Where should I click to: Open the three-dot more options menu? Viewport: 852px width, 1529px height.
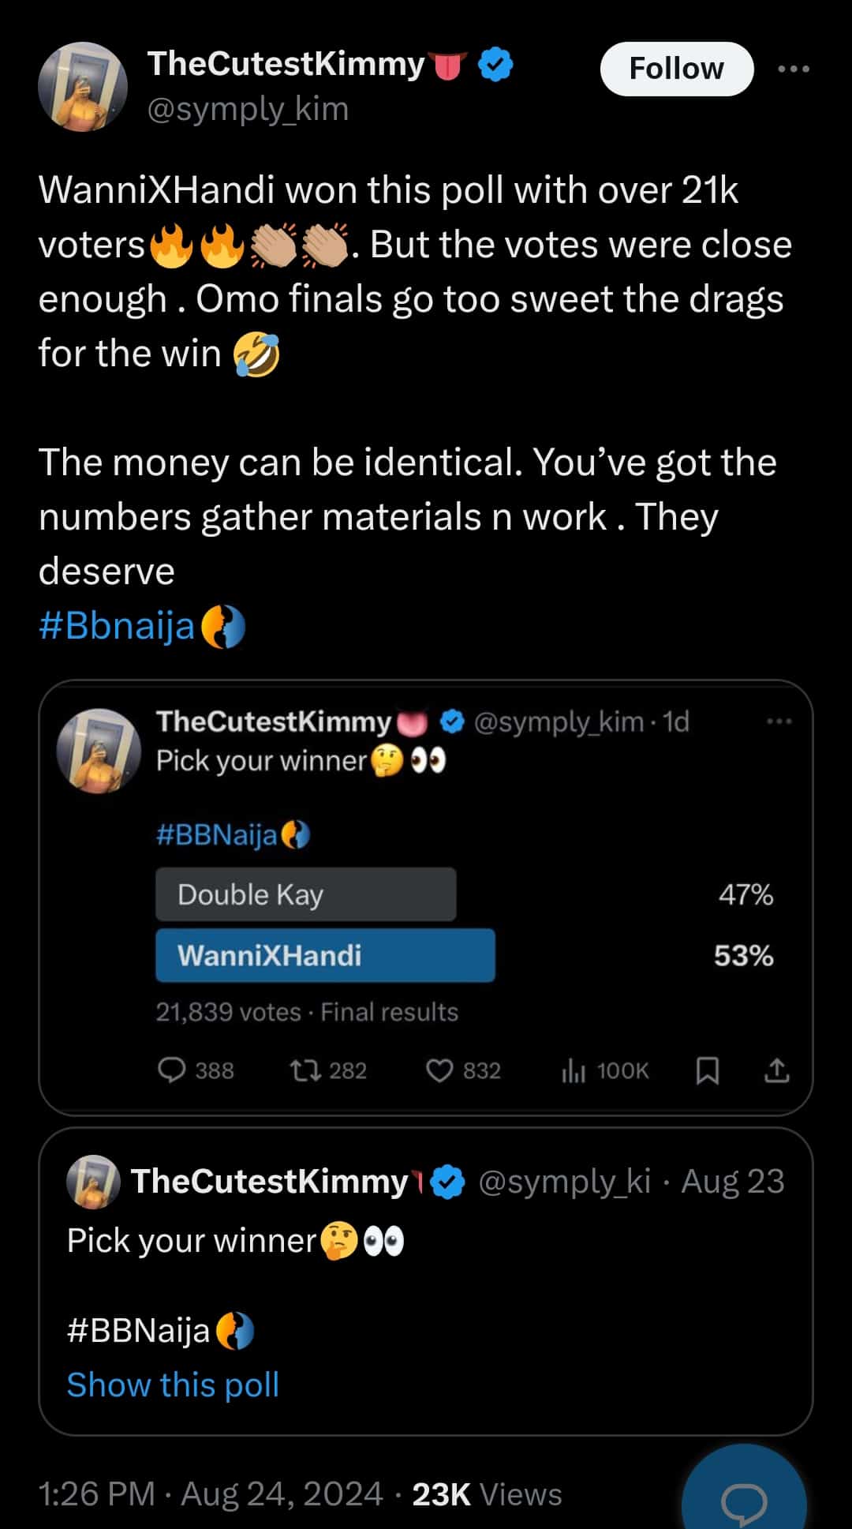pos(793,69)
